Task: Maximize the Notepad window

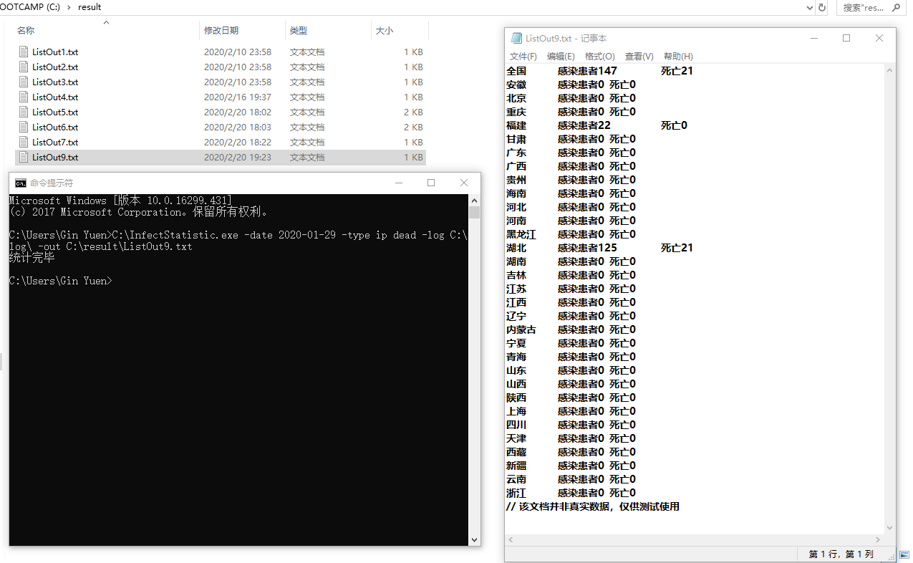Action: point(846,38)
